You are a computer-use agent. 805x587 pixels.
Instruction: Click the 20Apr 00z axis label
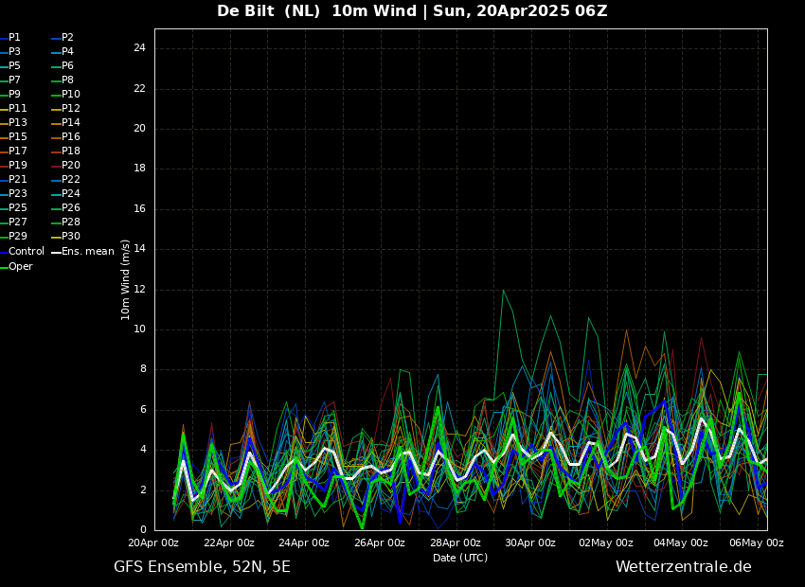point(153,543)
